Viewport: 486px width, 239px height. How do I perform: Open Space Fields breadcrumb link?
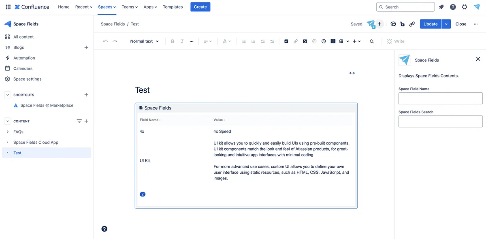(x=113, y=24)
